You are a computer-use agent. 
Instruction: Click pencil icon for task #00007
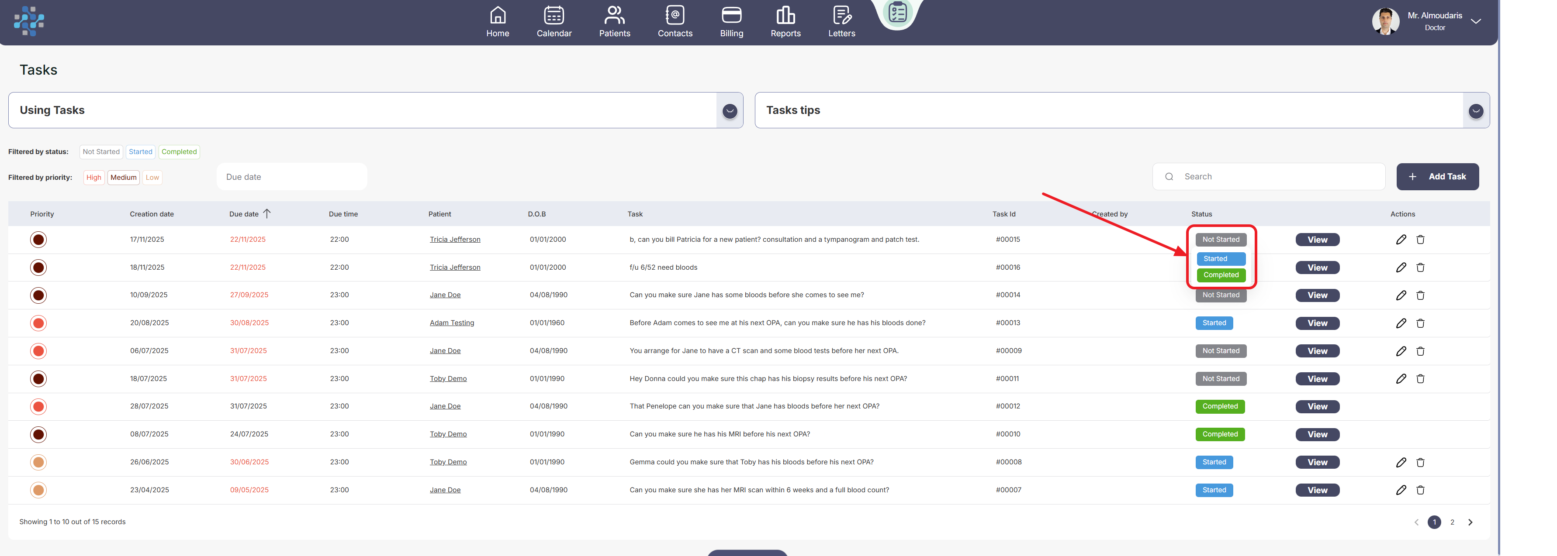click(1401, 490)
